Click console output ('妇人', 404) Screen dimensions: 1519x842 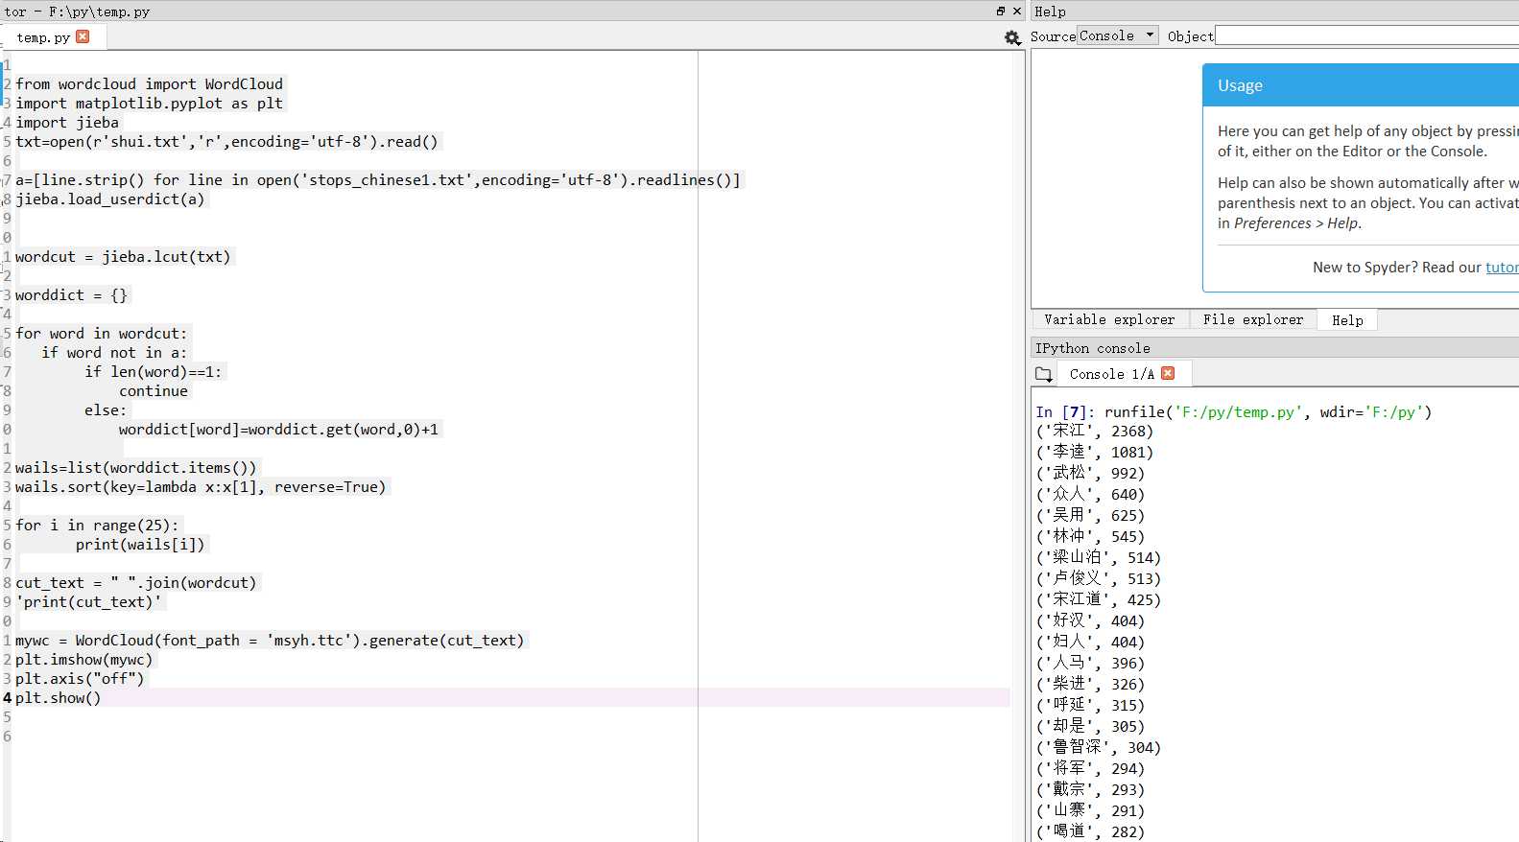(1090, 643)
